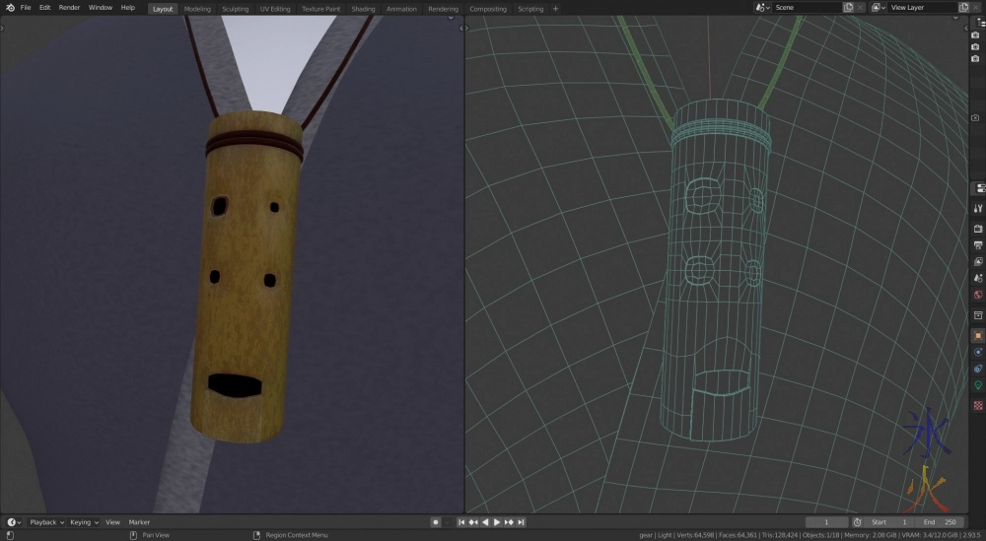This screenshot has height=541, width=986.
Task: Open the Render menu
Action: pyautogui.click(x=69, y=8)
